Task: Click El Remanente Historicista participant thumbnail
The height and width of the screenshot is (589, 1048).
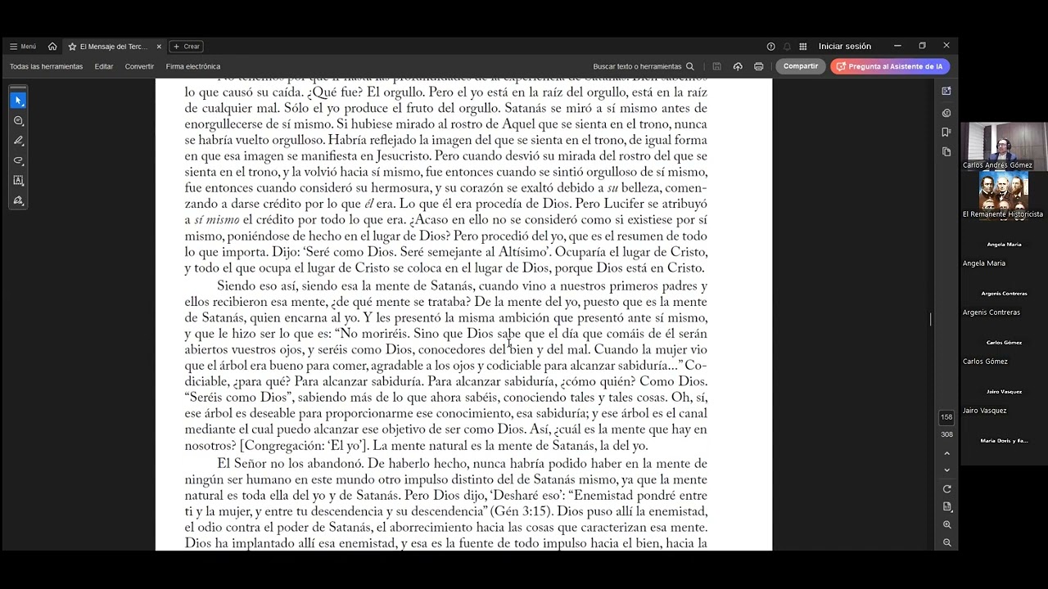Action: 1004,196
